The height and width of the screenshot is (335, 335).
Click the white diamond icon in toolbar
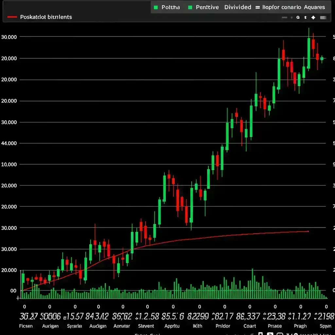[313, 18]
